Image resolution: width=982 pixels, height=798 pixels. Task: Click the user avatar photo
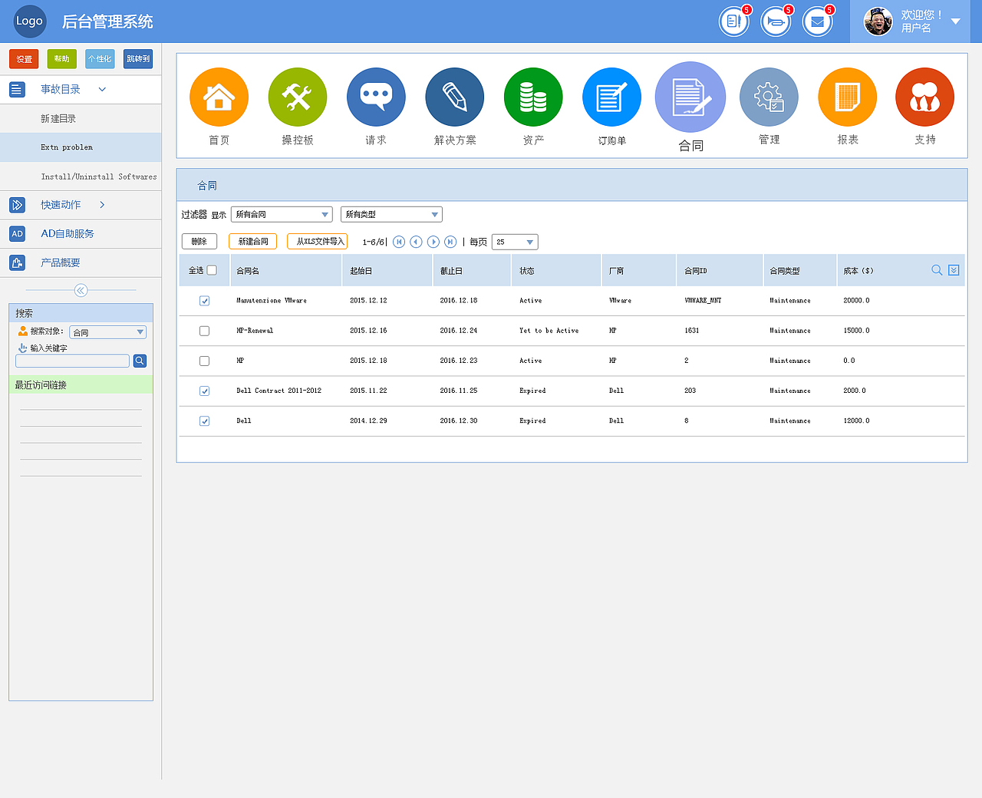878,21
